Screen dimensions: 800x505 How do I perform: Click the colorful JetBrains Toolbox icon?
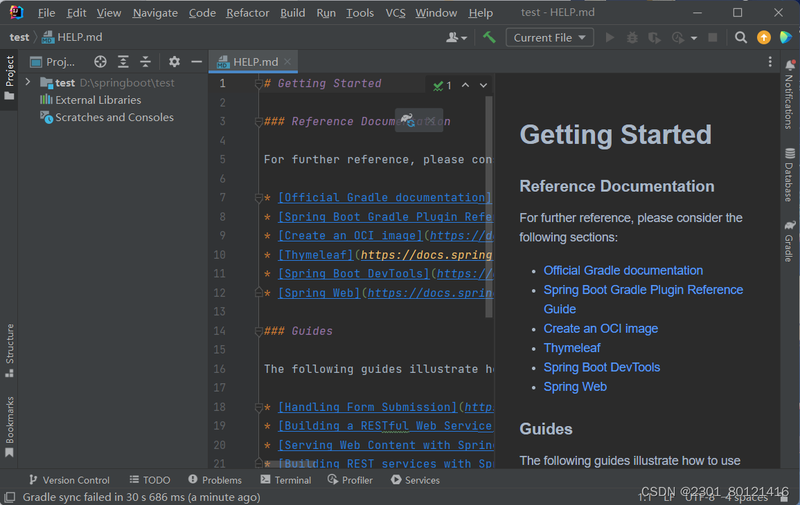point(785,37)
